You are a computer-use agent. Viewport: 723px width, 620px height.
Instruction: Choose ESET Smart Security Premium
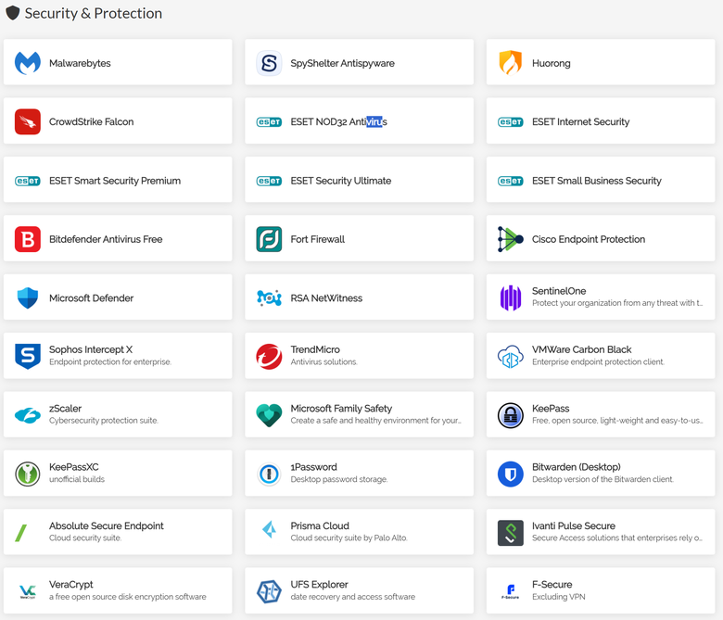click(118, 180)
